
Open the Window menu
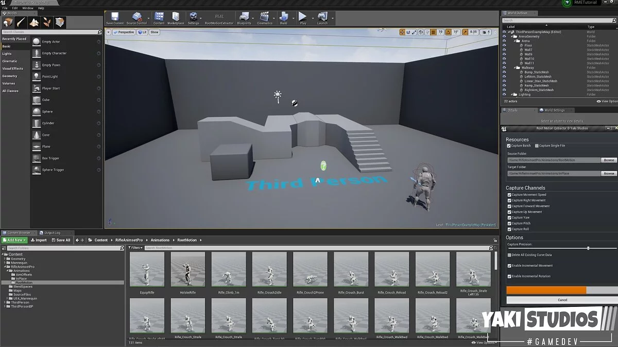tap(28, 8)
